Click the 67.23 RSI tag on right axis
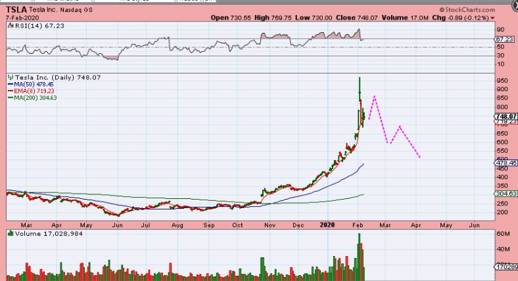This screenshot has height=281, width=518. pyautogui.click(x=505, y=39)
